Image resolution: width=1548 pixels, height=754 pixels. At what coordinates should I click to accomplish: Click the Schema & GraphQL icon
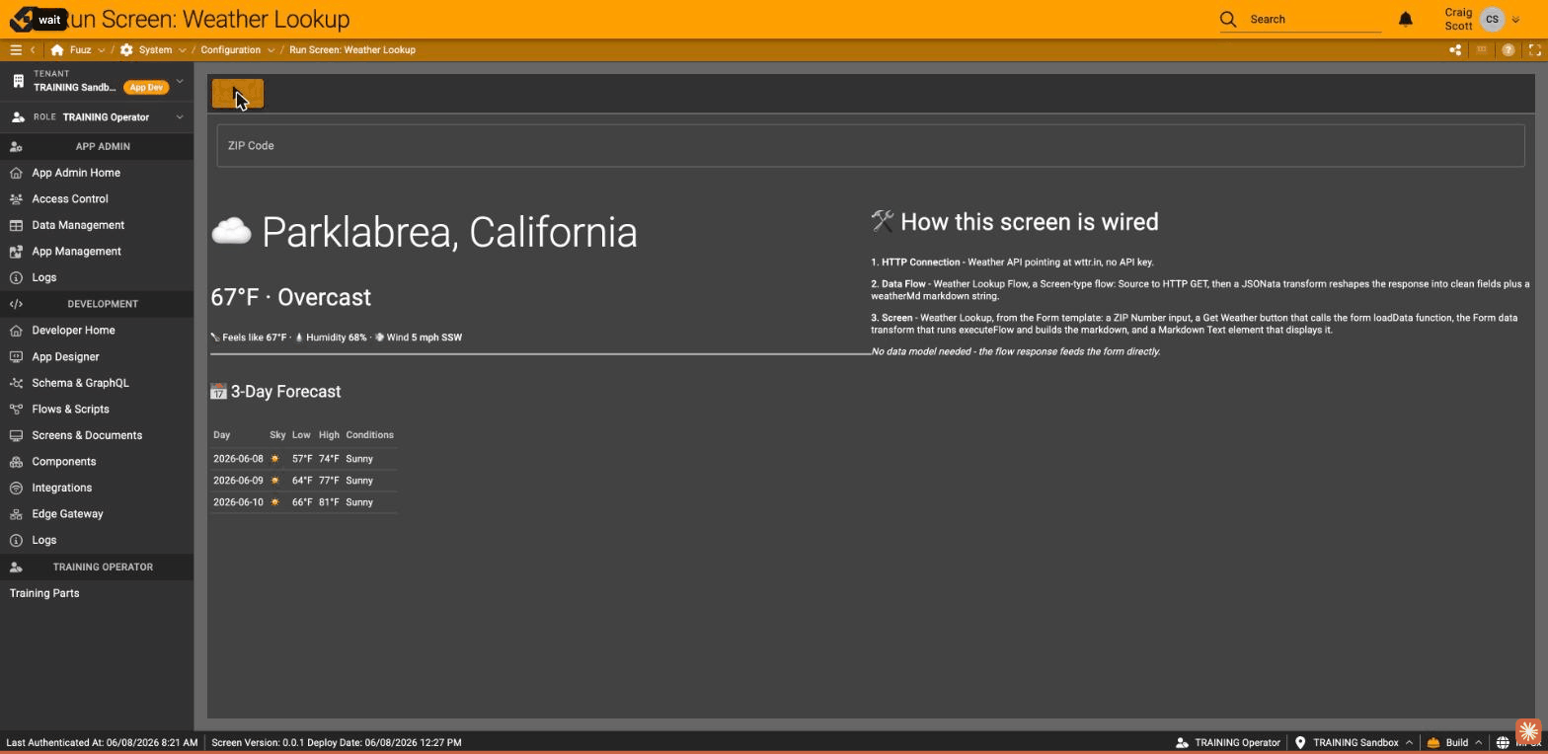coord(16,383)
